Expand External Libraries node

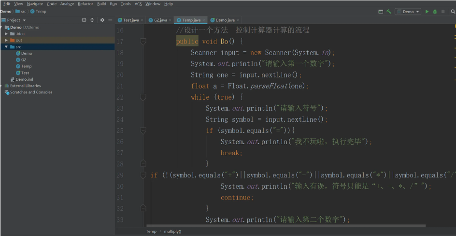pyautogui.click(x=1, y=86)
